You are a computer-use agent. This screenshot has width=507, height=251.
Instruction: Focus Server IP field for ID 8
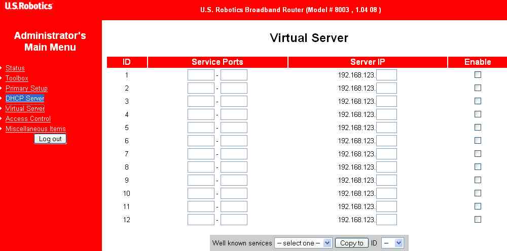point(386,167)
